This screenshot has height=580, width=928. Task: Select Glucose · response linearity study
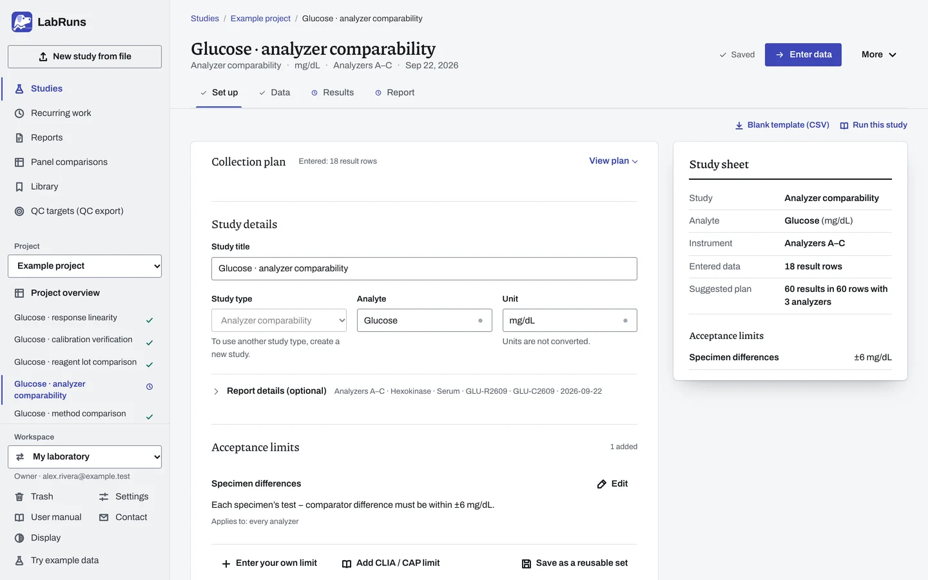(x=84, y=318)
